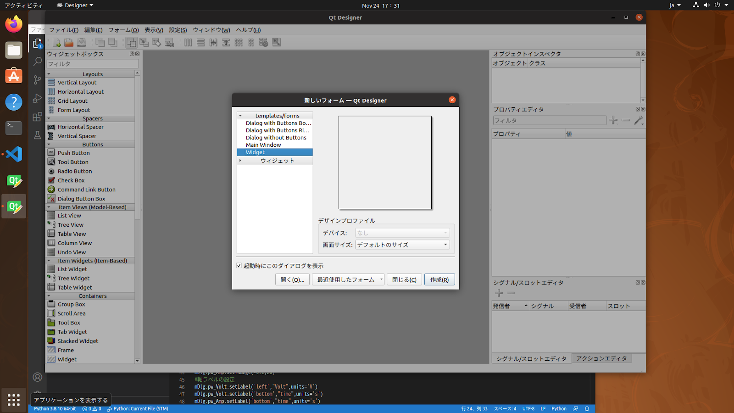The image size is (734, 413).
Task: Collapse the templates/forms tree group
Action: tap(240, 116)
